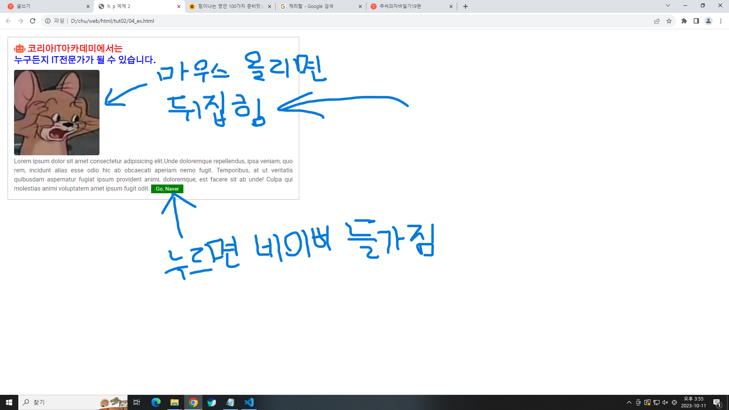Close the 힘이나는 명언 tab

(270, 6)
